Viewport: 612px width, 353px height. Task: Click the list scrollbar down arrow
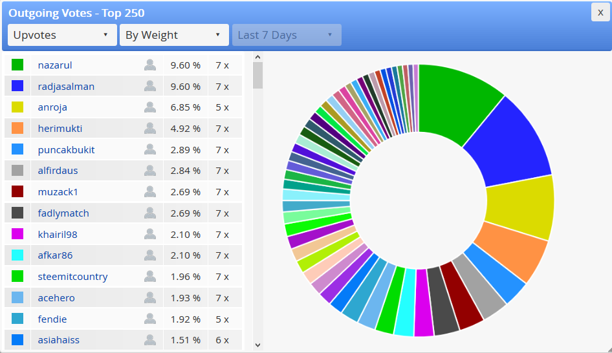(257, 345)
